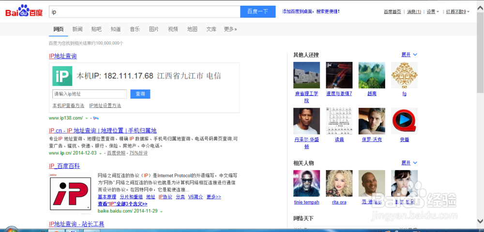Open the 设置 dropdown menu
The height and width of the screenshot is (232, 484).
coord(433,12)
